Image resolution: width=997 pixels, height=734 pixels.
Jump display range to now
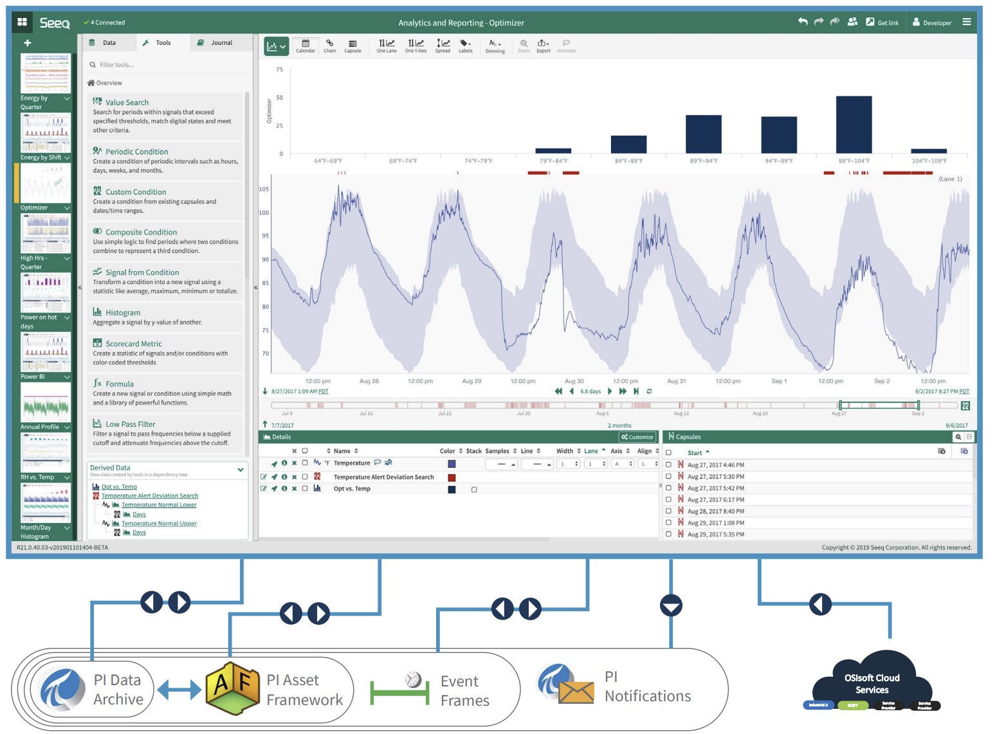[x=636, y=391]
